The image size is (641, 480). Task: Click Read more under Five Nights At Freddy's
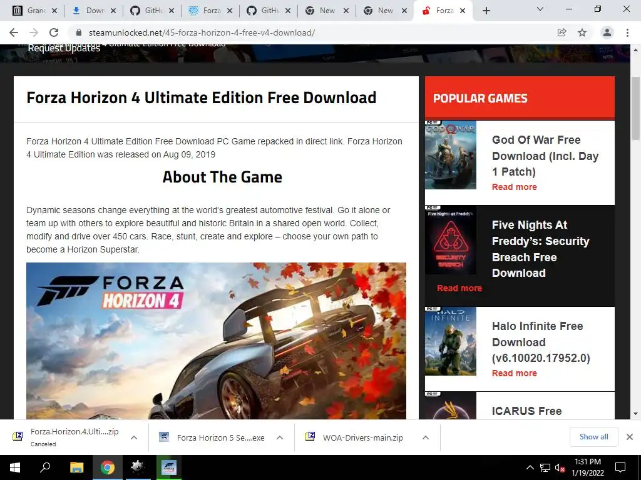pyautogui.click(x=459, y=288)
